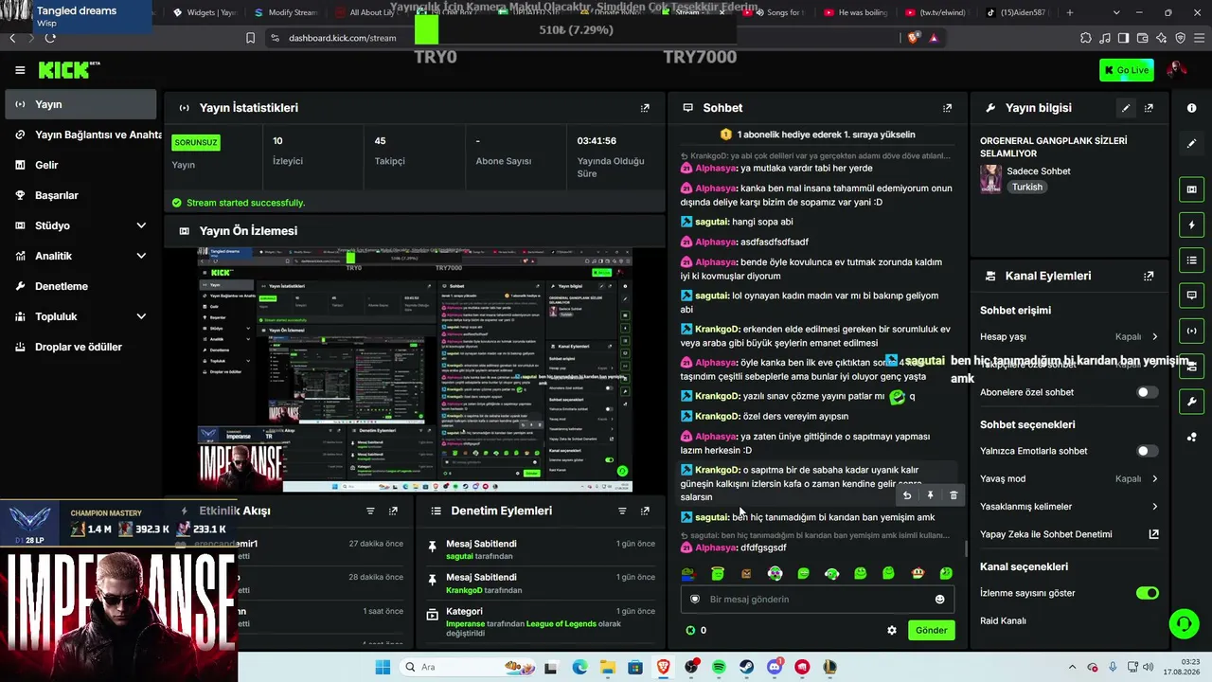The width and height of the screenshot is (1212, 682).
Task: Open chat settings gear beside Gönder
Action: [891, 630]
